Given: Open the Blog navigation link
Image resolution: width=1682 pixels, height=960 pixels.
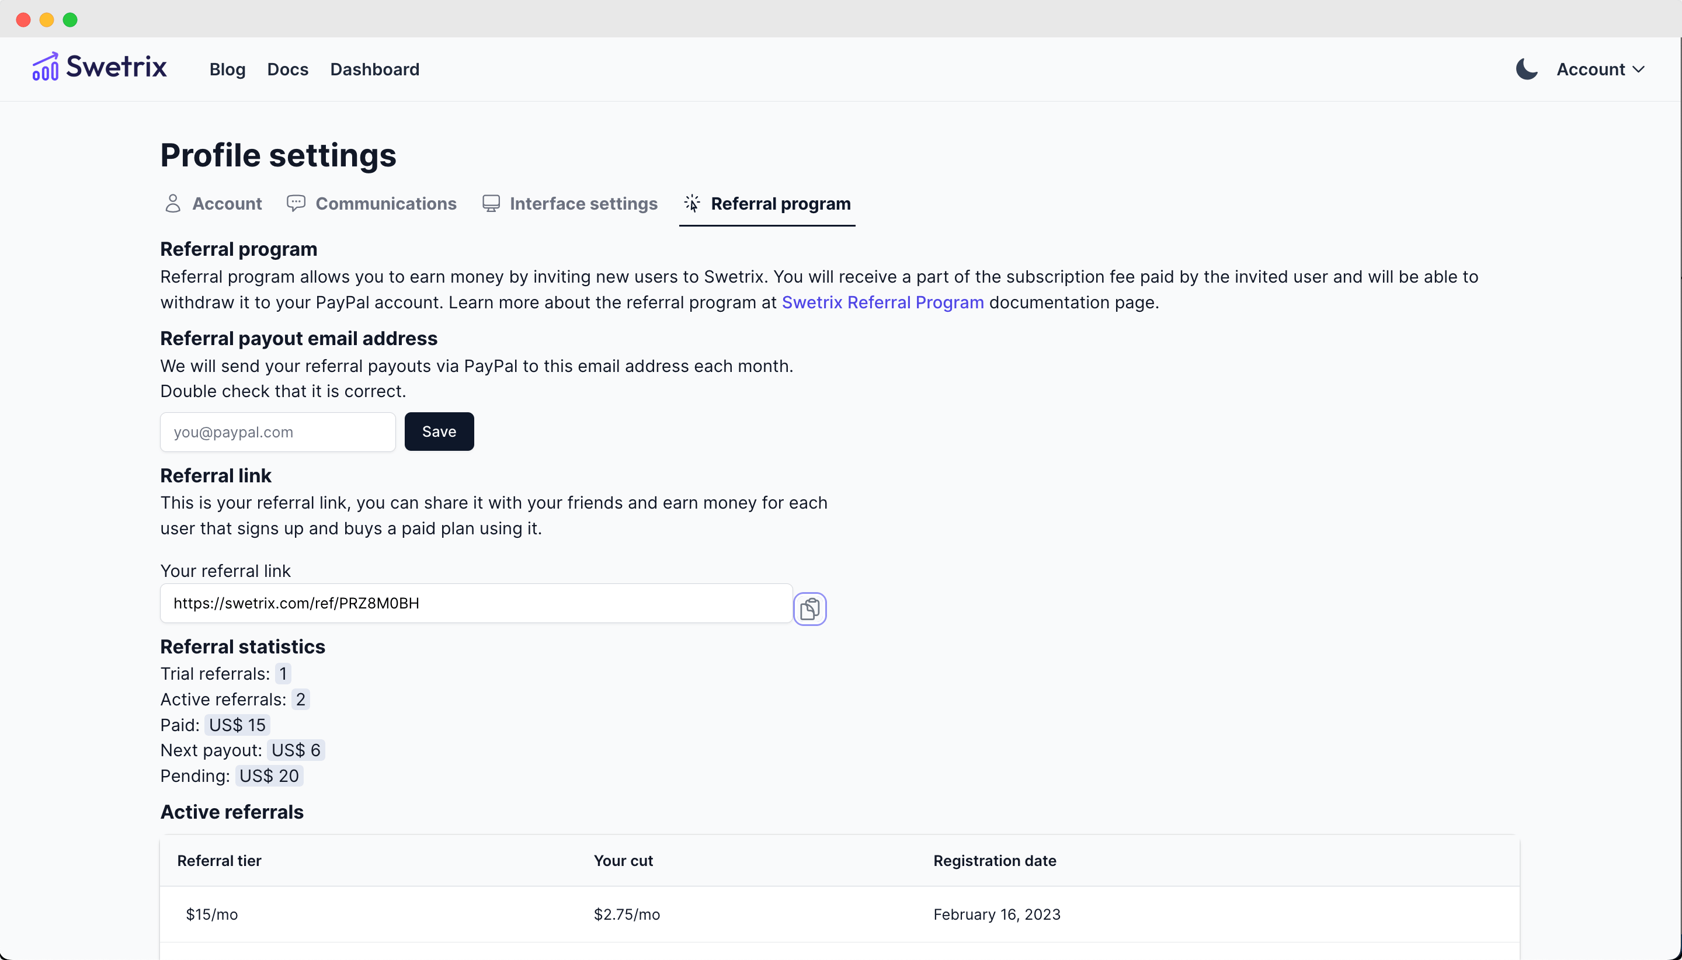Looking at the screenshot, I should (227, 69).
